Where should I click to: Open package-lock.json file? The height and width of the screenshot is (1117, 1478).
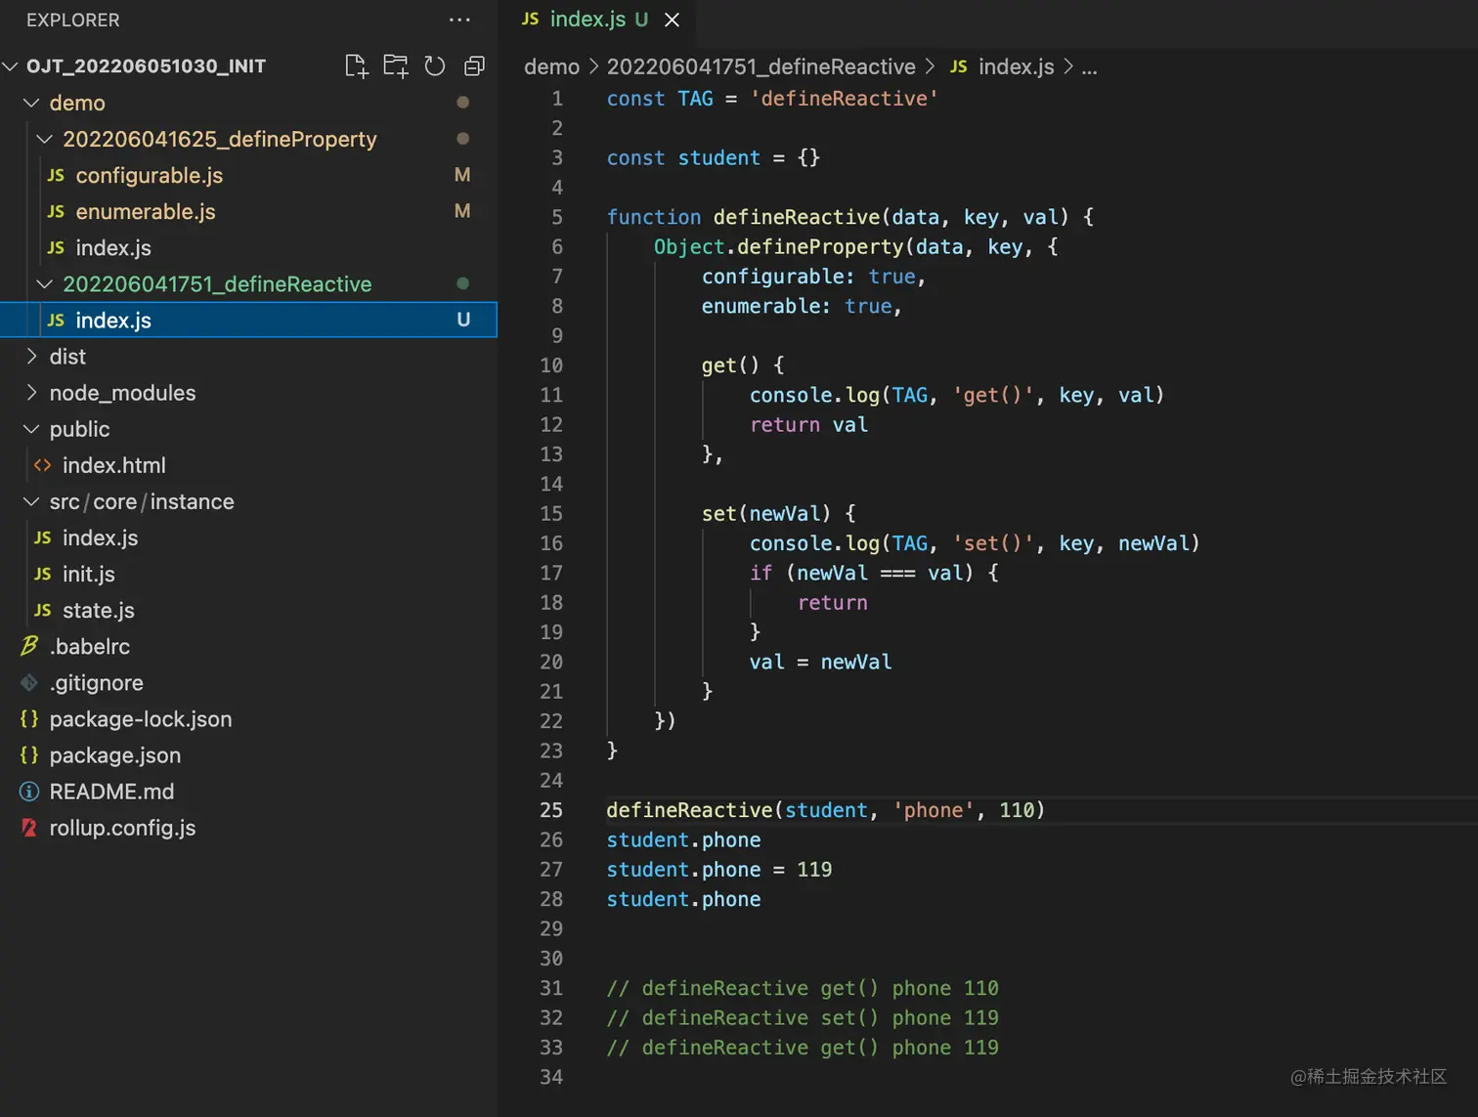(x=141, y=718)
